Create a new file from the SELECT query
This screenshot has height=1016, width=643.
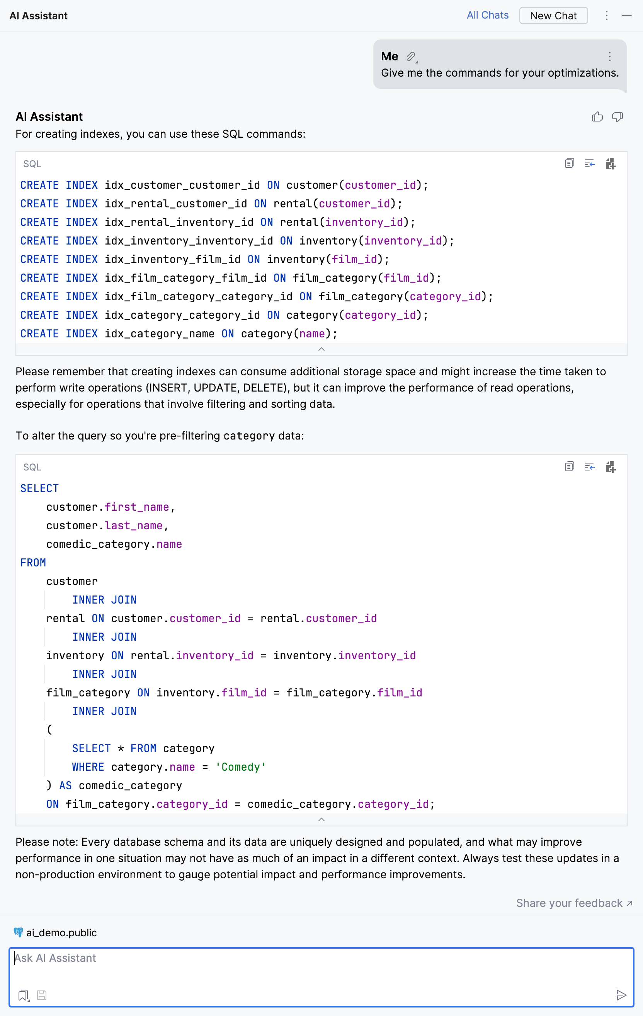(x=610, y=467)
